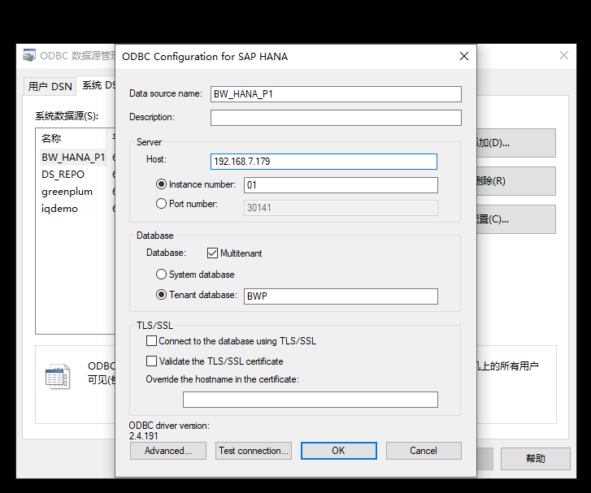
Task: Close the SAP HANA ODBC Configuration dialog
Action: [x=464, y=56]
